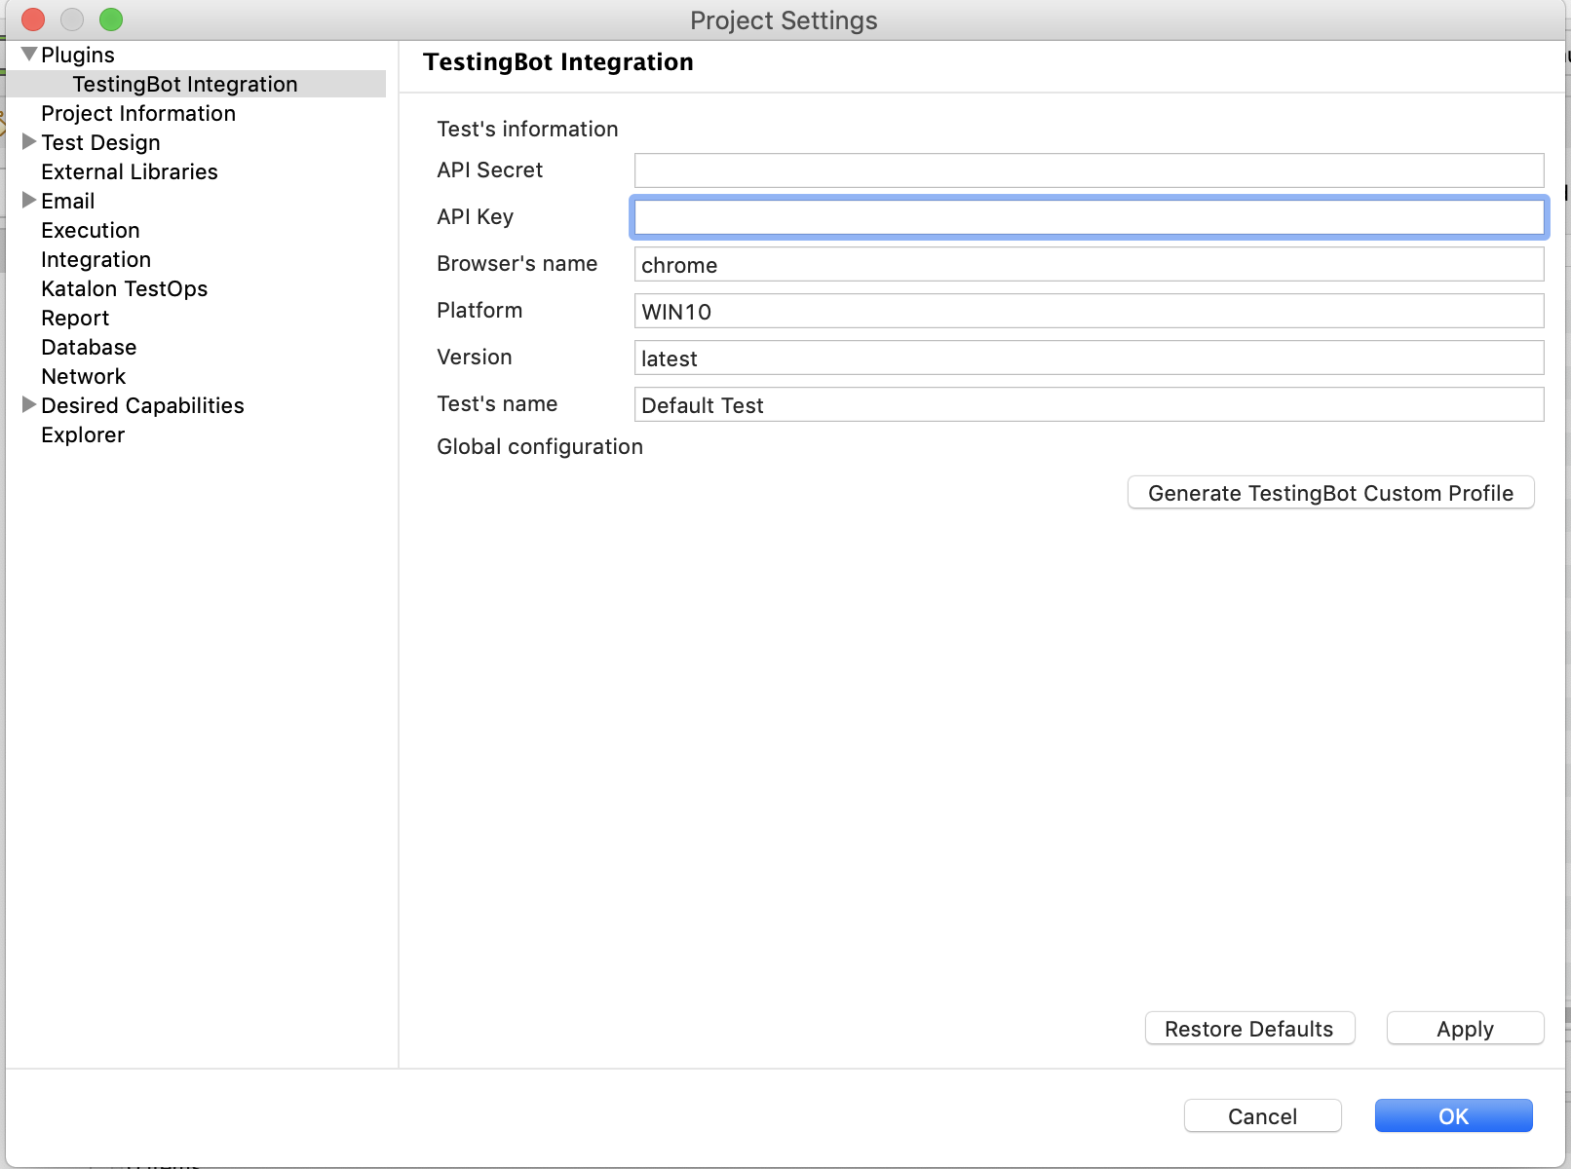The image size is (1571, 1169).
Task: Click the API Secret label
Action: pyautogui.click(x=489, y=170)
